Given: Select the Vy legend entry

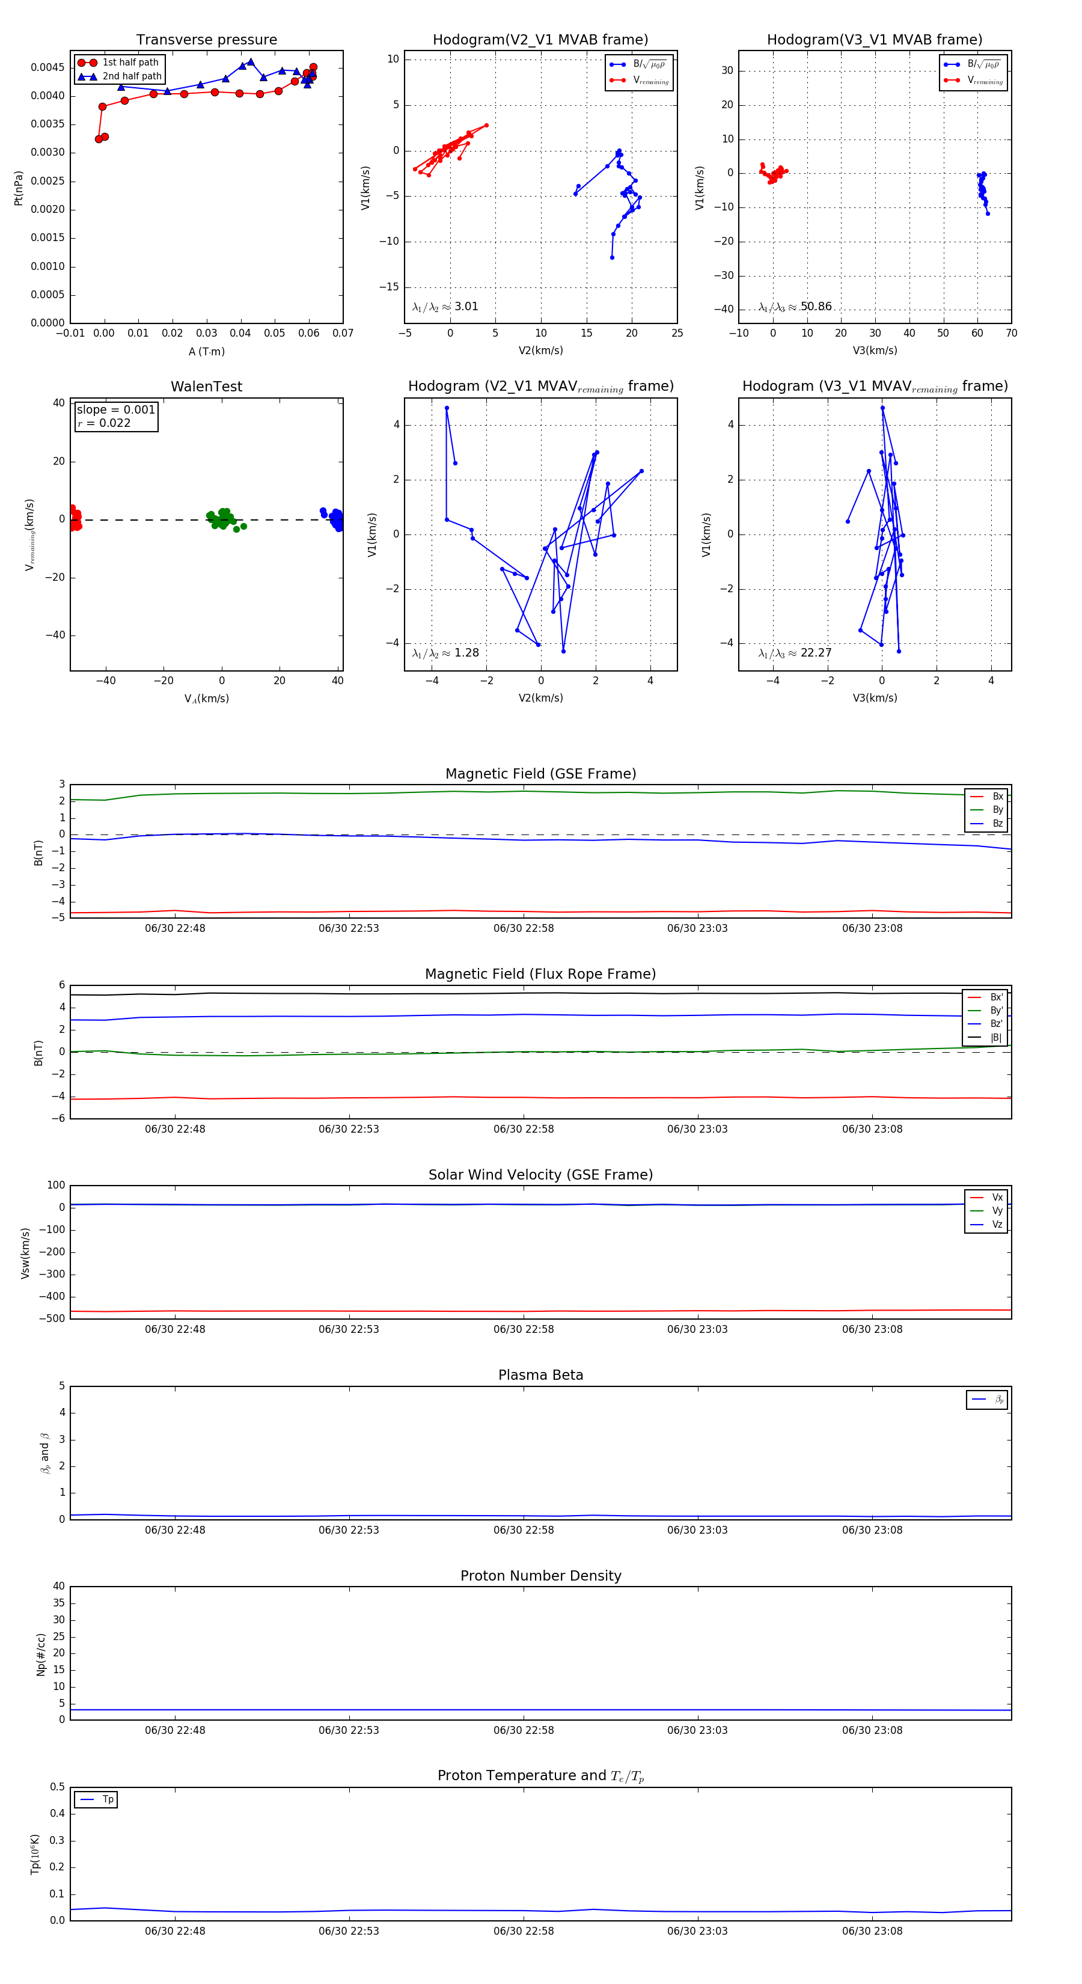Looking at the screenshot, I should (986, 1211).
